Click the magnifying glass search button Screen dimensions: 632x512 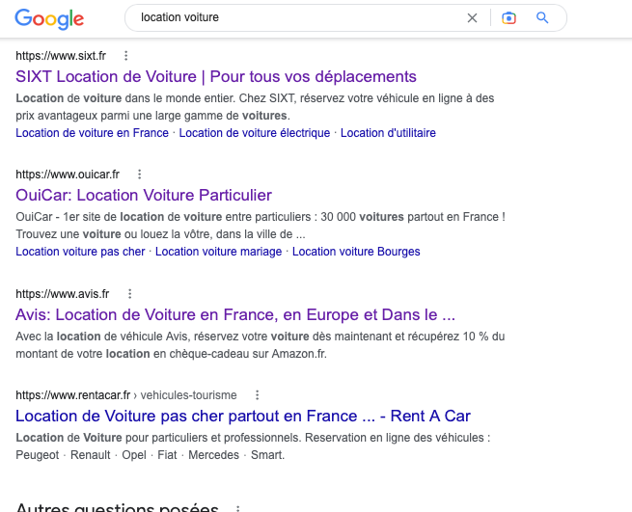tap(542, 17)
